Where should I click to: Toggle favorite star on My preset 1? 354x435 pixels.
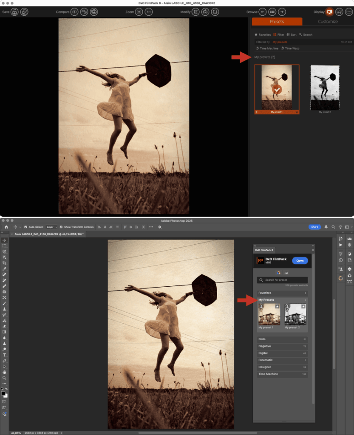[x=277, y=306]
